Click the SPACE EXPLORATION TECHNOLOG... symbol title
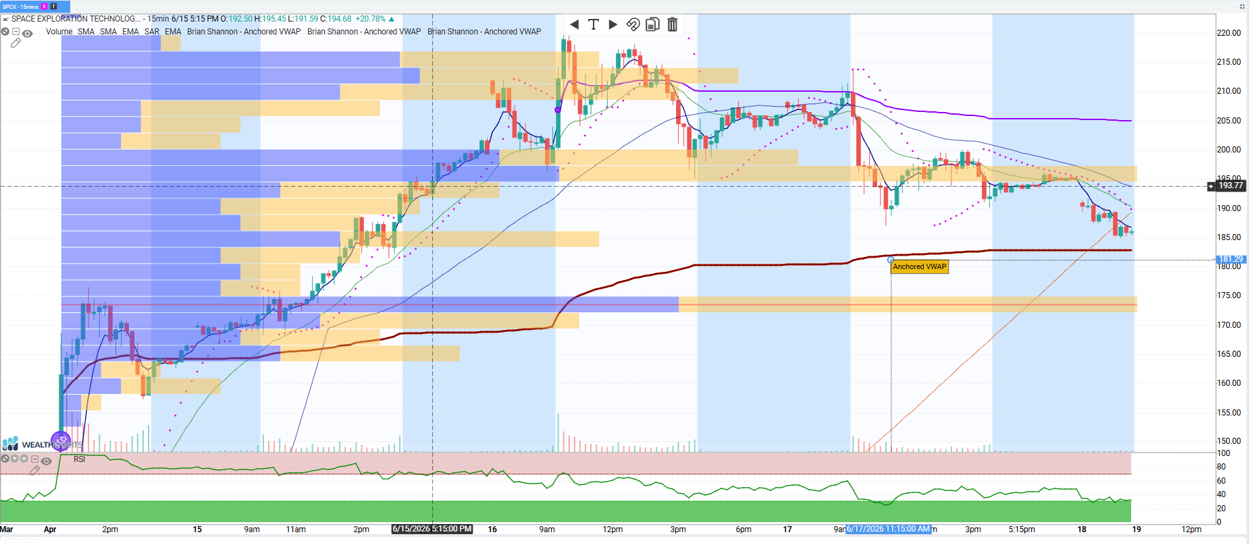Image resolution: width=1252 pixels, height=545 pixels. coord(76,19)
